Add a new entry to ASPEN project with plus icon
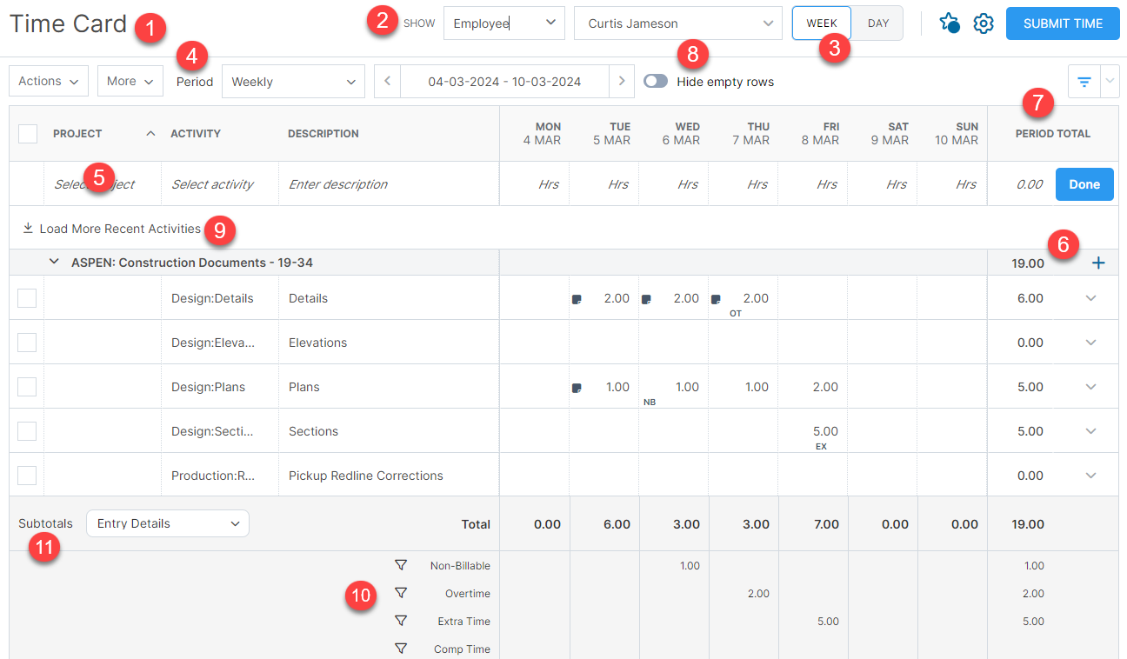This screenshot has height=659, width=1127. pos(1098,262)
